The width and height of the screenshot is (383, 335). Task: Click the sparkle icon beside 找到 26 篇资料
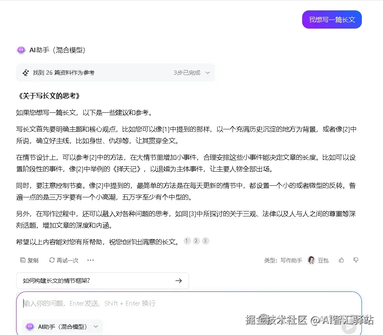(x=26, y=73)
